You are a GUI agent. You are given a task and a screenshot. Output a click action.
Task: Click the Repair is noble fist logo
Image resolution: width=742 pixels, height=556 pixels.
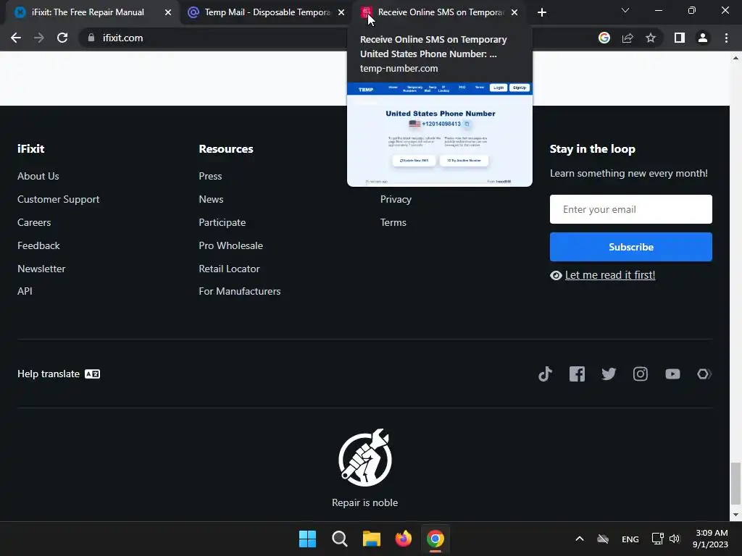pos(365,458)
